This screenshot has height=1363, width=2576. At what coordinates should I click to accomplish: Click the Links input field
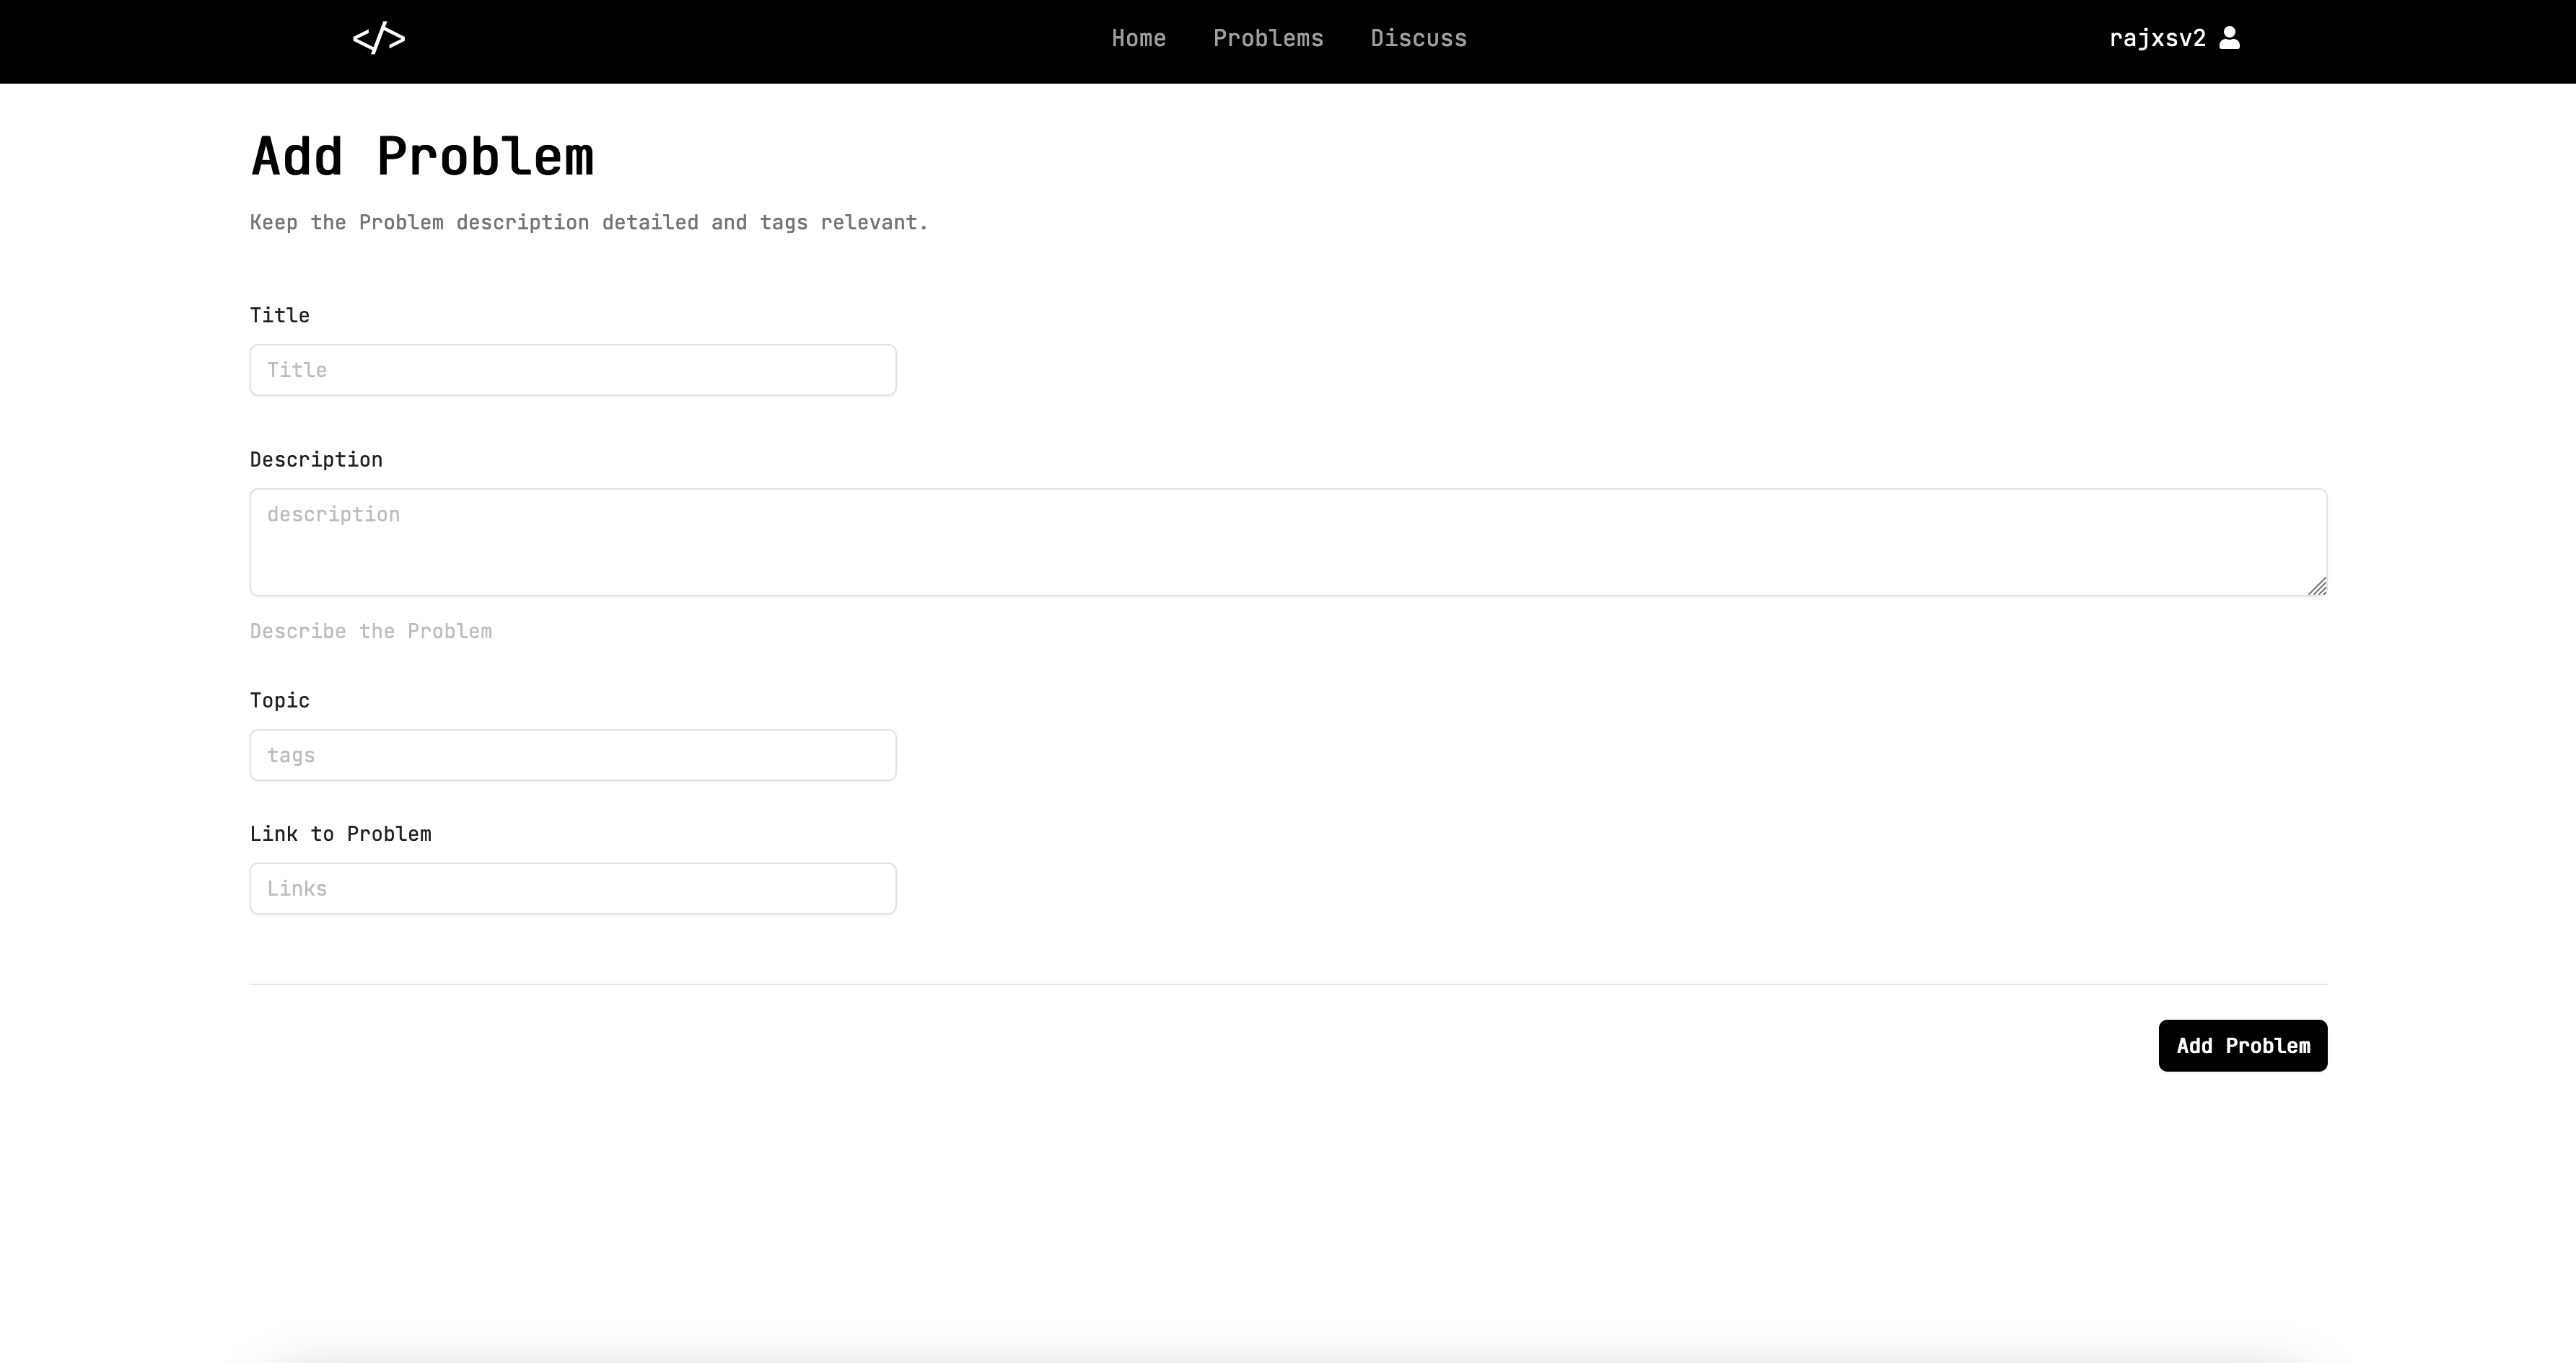(572, 888)
